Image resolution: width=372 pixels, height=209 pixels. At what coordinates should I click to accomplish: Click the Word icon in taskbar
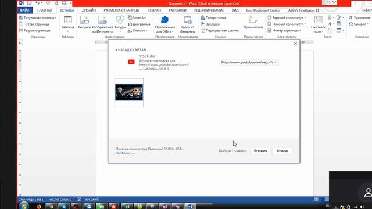click(x=190, y=207)
